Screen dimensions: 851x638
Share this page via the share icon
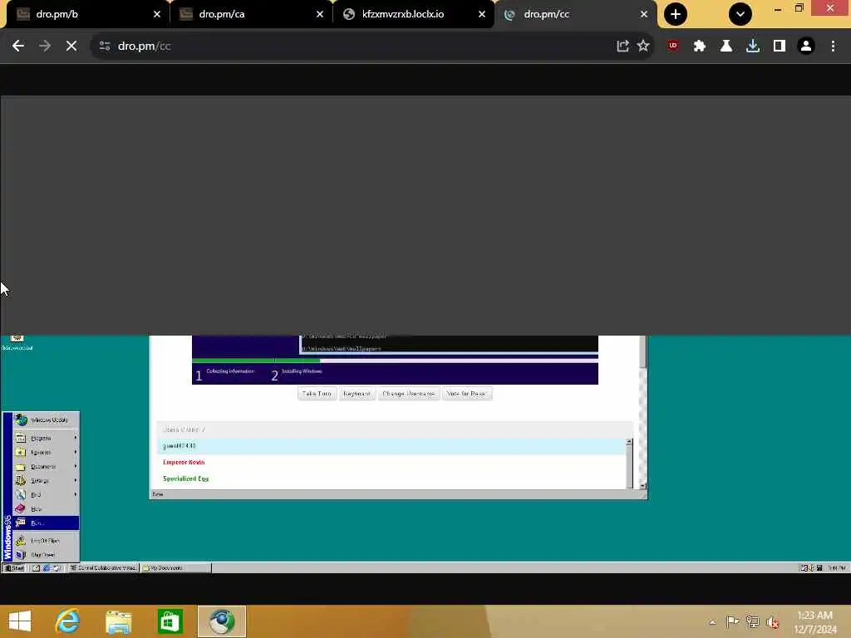coord(622,47)
